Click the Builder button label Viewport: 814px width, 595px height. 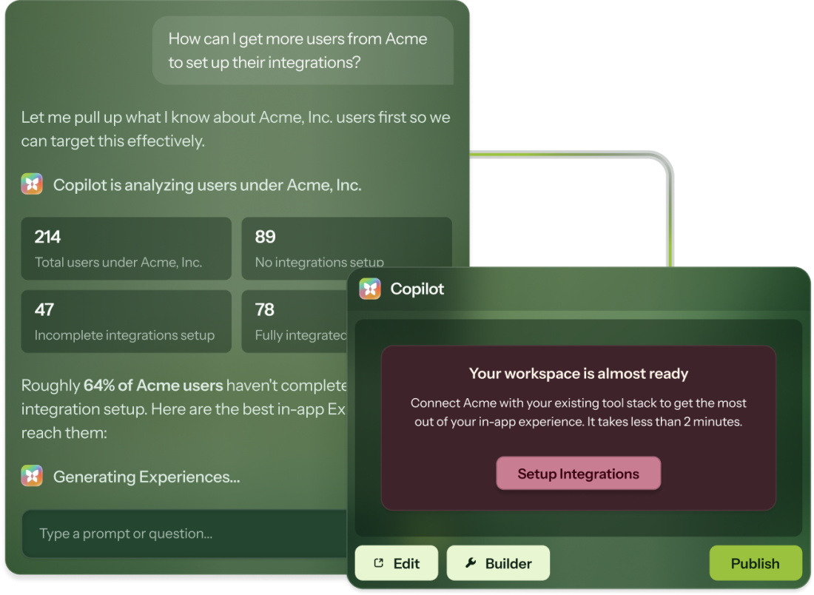tap(508, 563)
